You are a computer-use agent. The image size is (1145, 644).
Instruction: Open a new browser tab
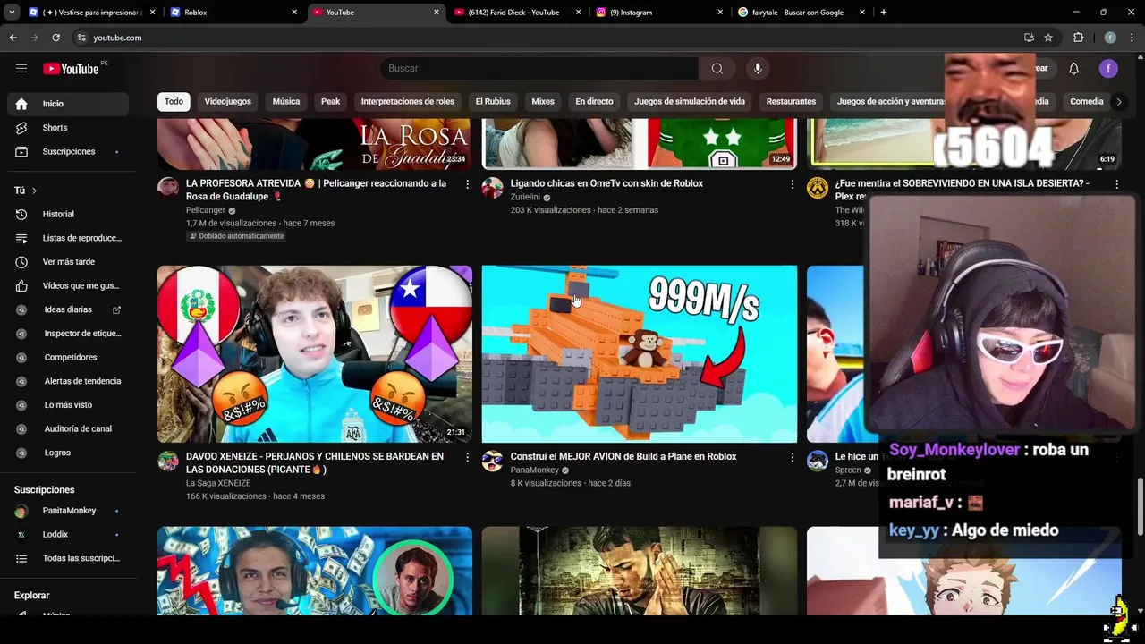884,13
